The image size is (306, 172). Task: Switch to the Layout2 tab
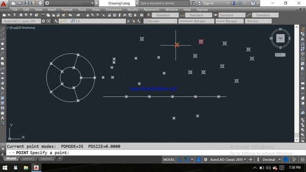coord(46,158)
